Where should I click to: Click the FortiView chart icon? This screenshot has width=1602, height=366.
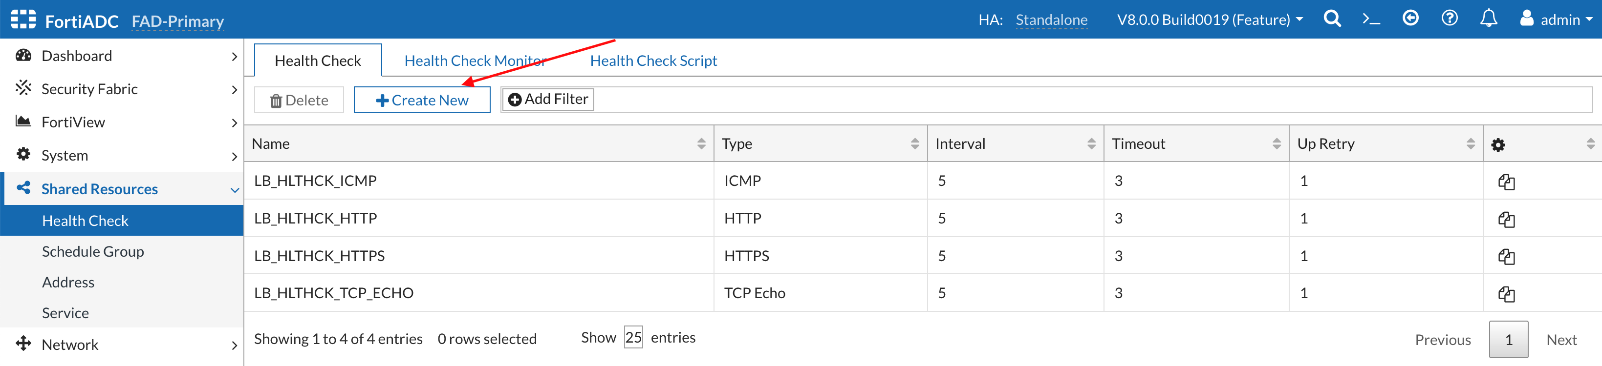[x=23, y=121]
